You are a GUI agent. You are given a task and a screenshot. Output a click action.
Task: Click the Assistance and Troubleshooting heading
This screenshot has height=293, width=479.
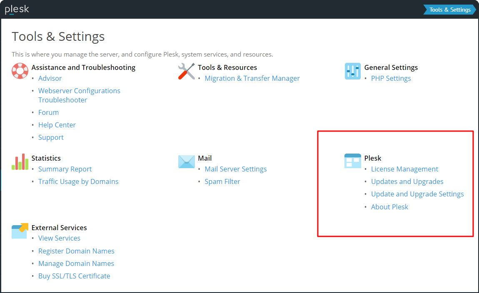coord(83,67)
